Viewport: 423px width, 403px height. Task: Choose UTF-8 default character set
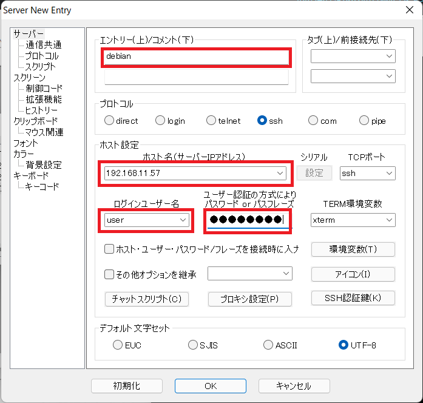tap(343, 345)
